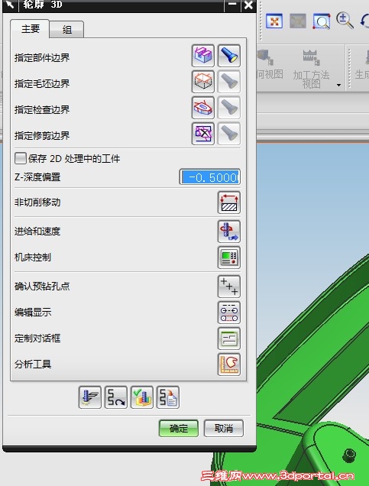The height and width of the screenshot is (486, 369).
Task: Click the Zoom window magnifier icon
Action: click(322, 21)
